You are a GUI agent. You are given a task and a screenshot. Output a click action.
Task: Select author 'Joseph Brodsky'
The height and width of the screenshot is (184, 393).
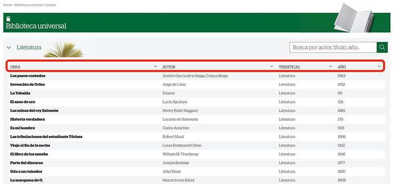coord(176,163)
